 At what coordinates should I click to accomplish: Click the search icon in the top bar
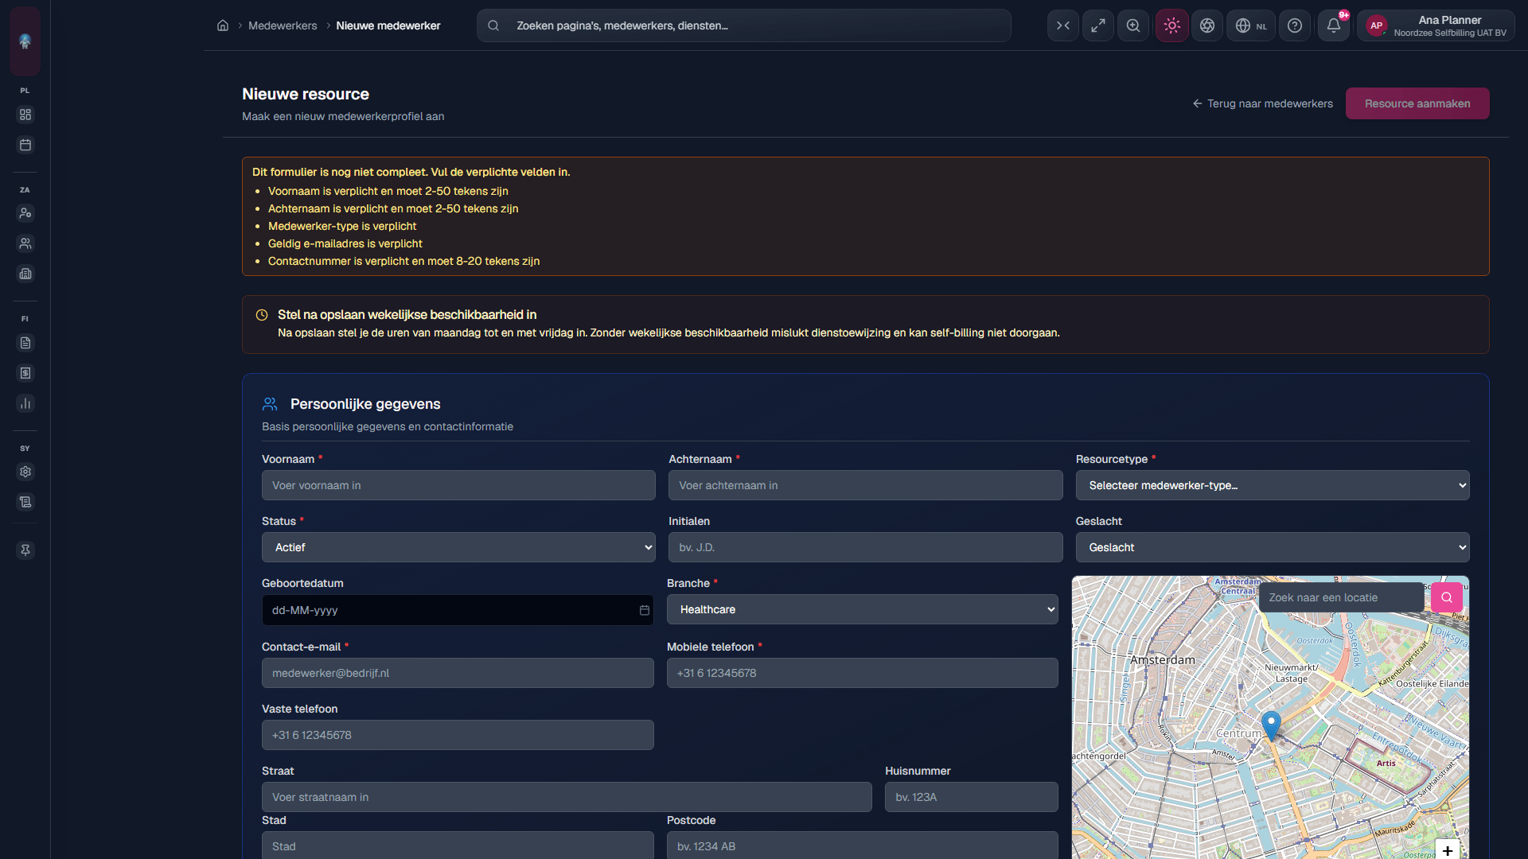coord(493,25)
